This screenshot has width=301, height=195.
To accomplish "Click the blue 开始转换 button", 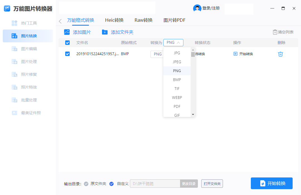I will [272, 183].
